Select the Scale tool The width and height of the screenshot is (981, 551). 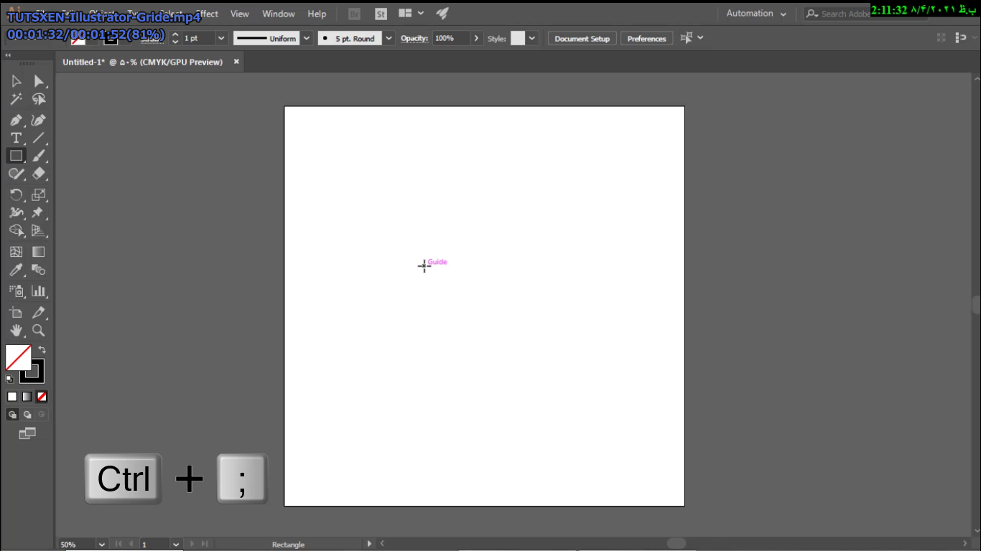[39, 194]
